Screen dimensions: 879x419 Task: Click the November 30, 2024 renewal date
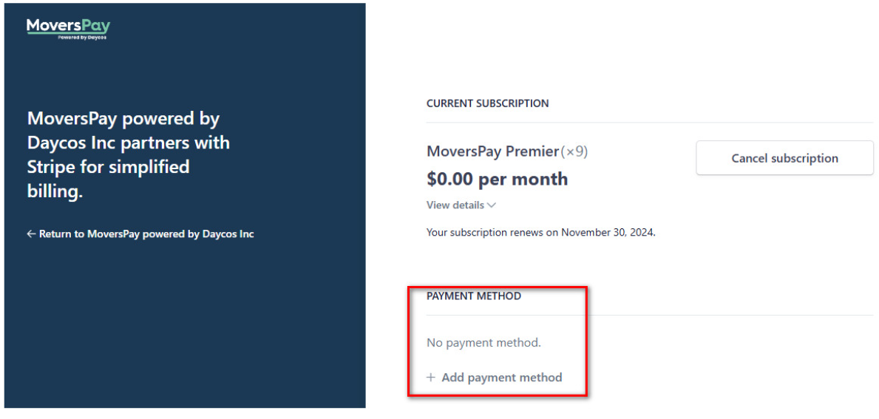(x=608, y=233)
